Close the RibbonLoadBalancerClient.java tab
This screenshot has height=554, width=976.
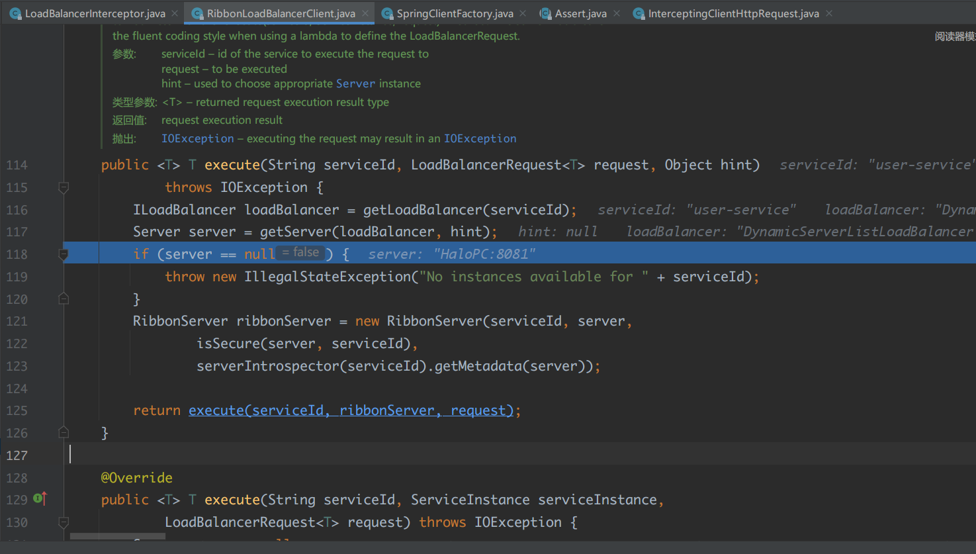365,13
